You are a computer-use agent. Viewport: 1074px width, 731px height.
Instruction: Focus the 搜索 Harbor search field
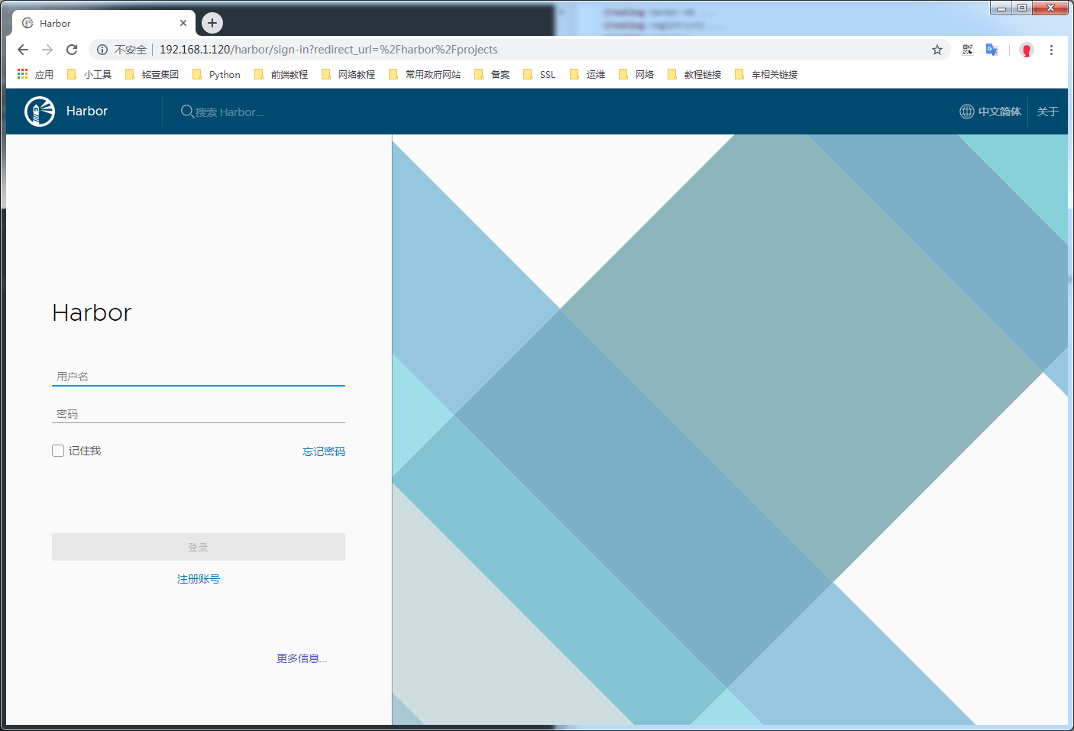coord(229,112)
